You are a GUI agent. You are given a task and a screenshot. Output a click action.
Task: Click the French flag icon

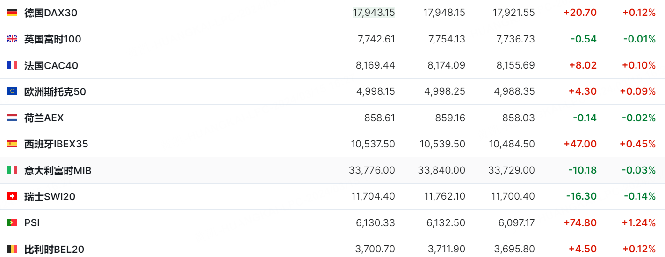click(12, 65)
